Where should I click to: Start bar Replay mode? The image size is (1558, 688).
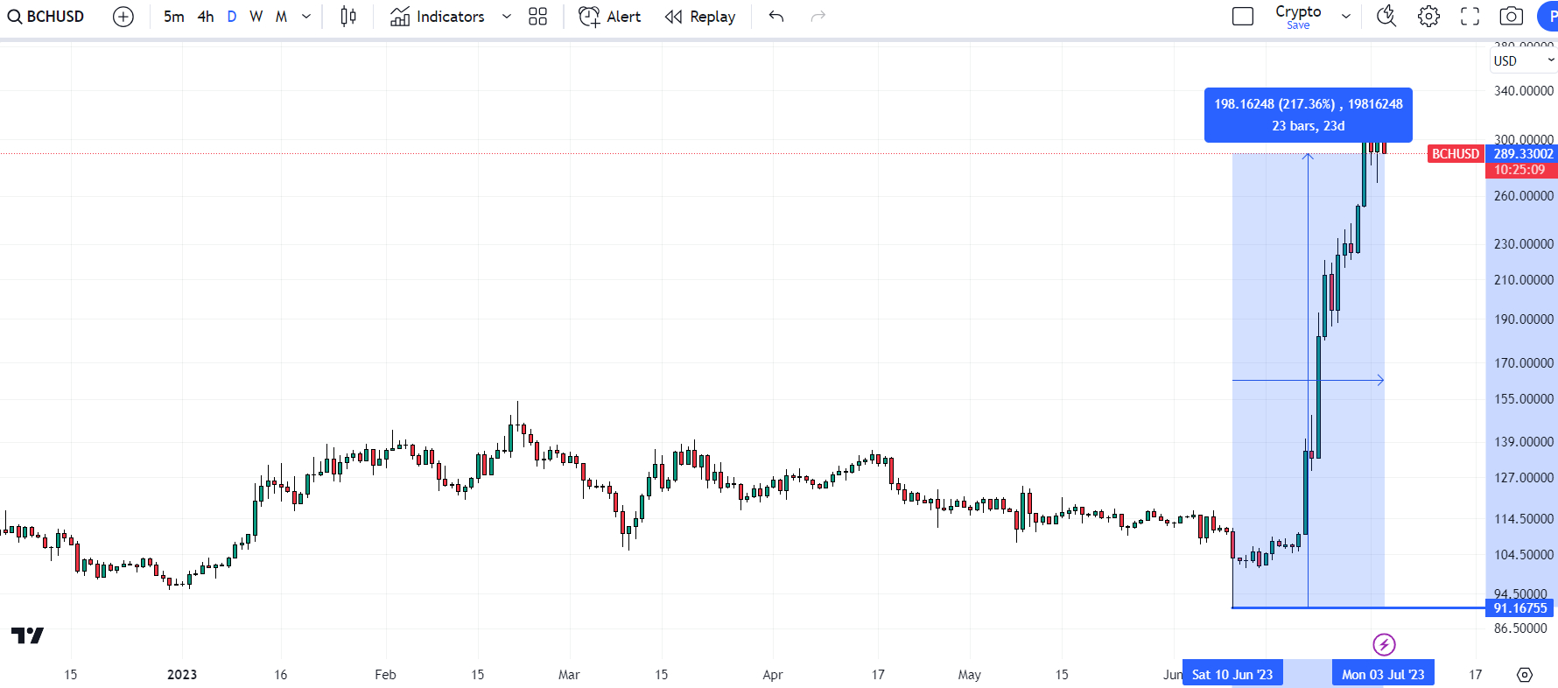(700, 17)
